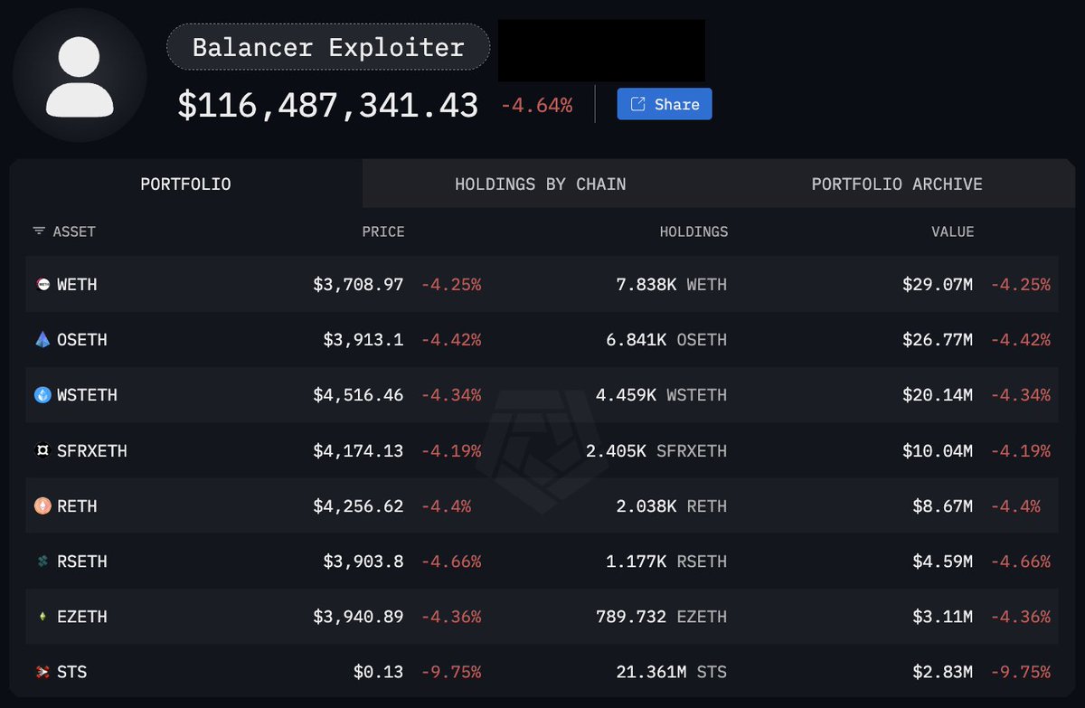1085x708 pixels.
Task: Open the Balancer Exploiter profile name
Action: pos(327,47)
